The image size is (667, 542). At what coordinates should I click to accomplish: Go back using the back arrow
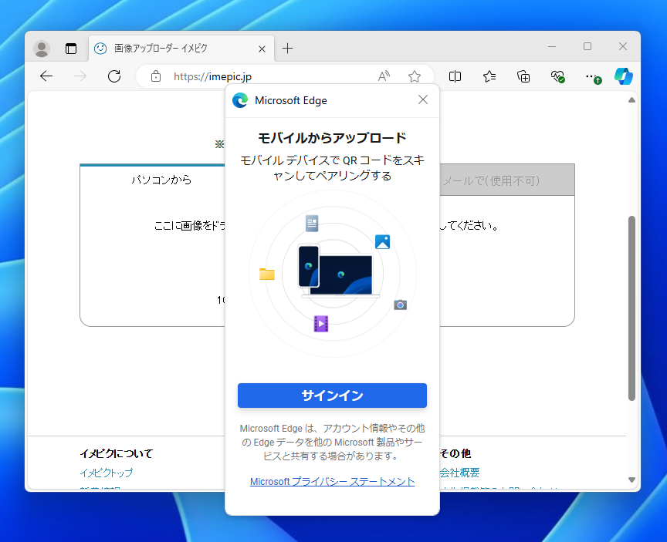click(46, 76)
